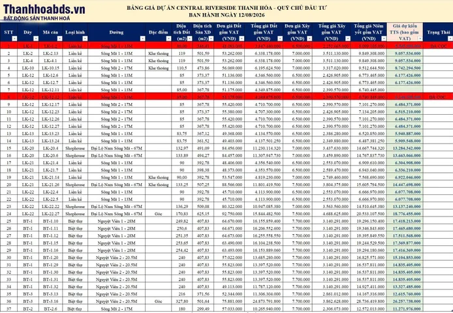The height and width of the screenshot is (313, 453).
Task: Select cell 'LK-12.23'
Action: click(x=50, y=112)
